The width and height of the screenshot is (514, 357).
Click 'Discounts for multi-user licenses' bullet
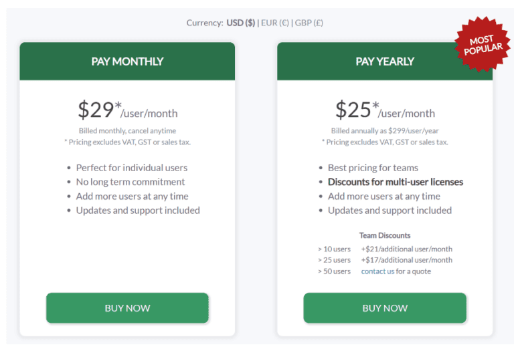click(x=395, y=182)
